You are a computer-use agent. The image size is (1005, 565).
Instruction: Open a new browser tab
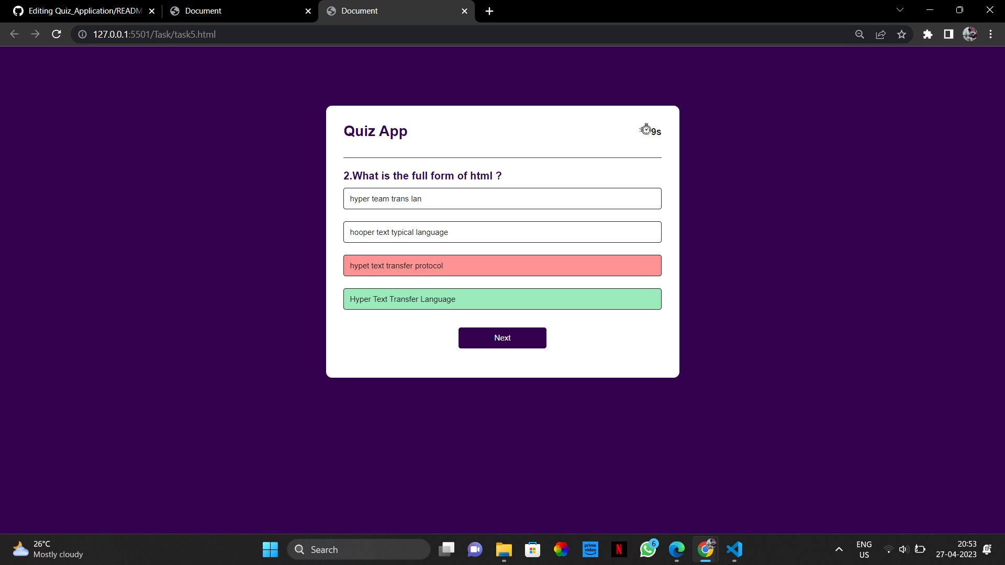(489, 11)
